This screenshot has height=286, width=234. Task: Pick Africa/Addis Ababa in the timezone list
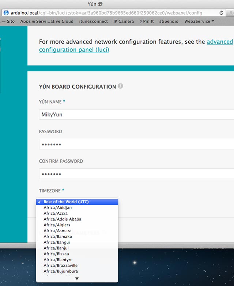(x=62, y=219)
